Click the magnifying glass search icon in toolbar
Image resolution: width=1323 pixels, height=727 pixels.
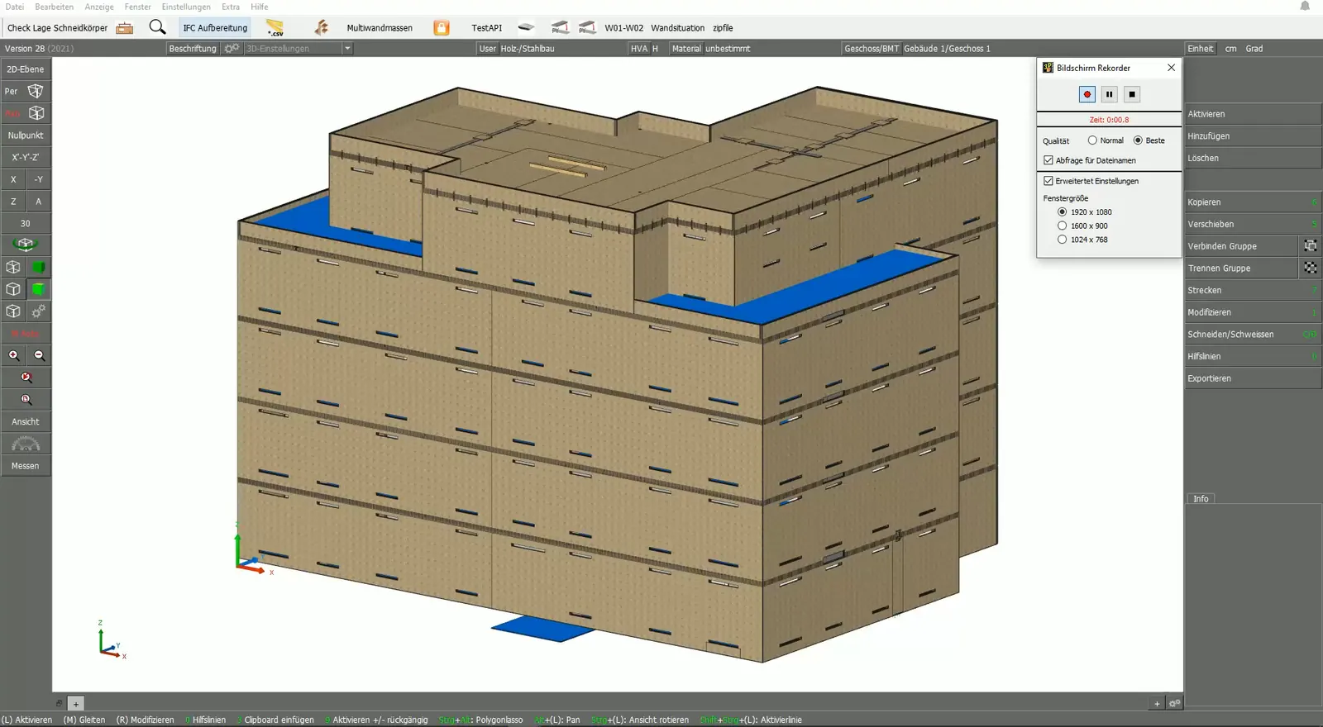coord(157,27)
